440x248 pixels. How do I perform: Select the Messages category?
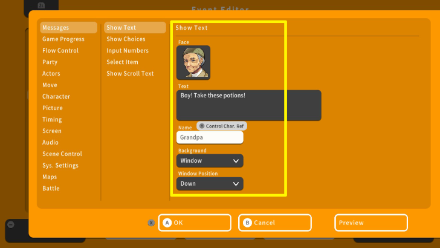(68, 28)
